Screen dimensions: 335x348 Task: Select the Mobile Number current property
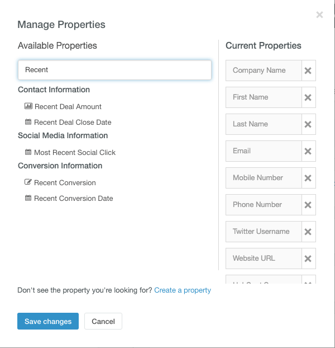[264, 178]
